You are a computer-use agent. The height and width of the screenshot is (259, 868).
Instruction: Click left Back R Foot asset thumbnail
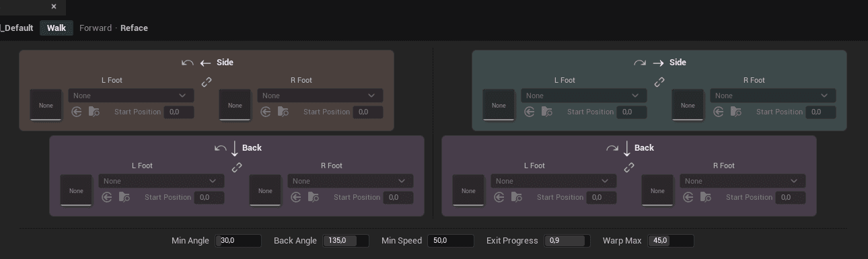265,190
